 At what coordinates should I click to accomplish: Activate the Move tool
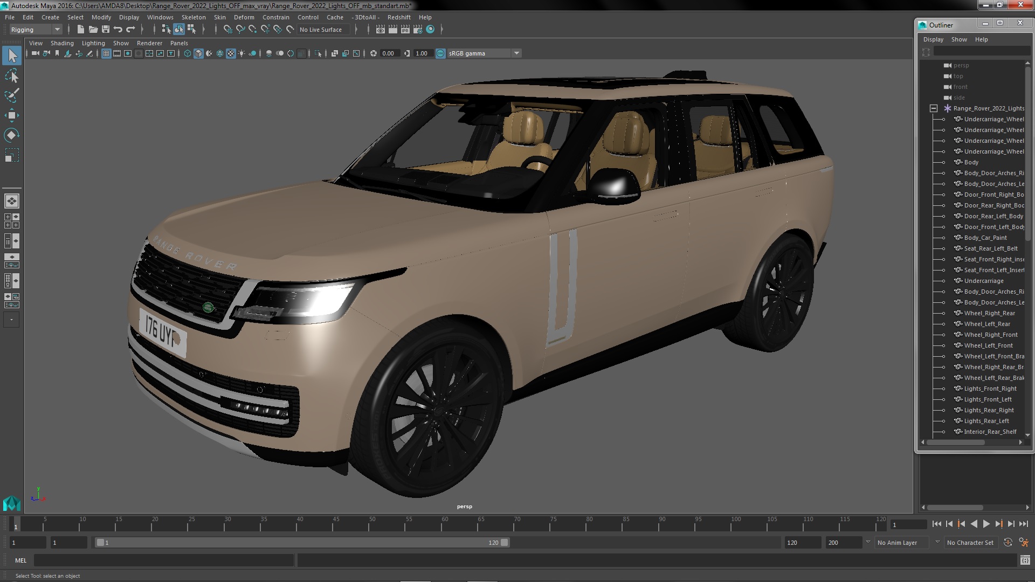click(x=12, y=115)
